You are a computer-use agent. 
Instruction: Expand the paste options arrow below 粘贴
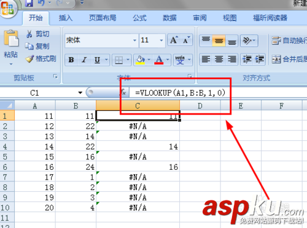click(11, 64)
